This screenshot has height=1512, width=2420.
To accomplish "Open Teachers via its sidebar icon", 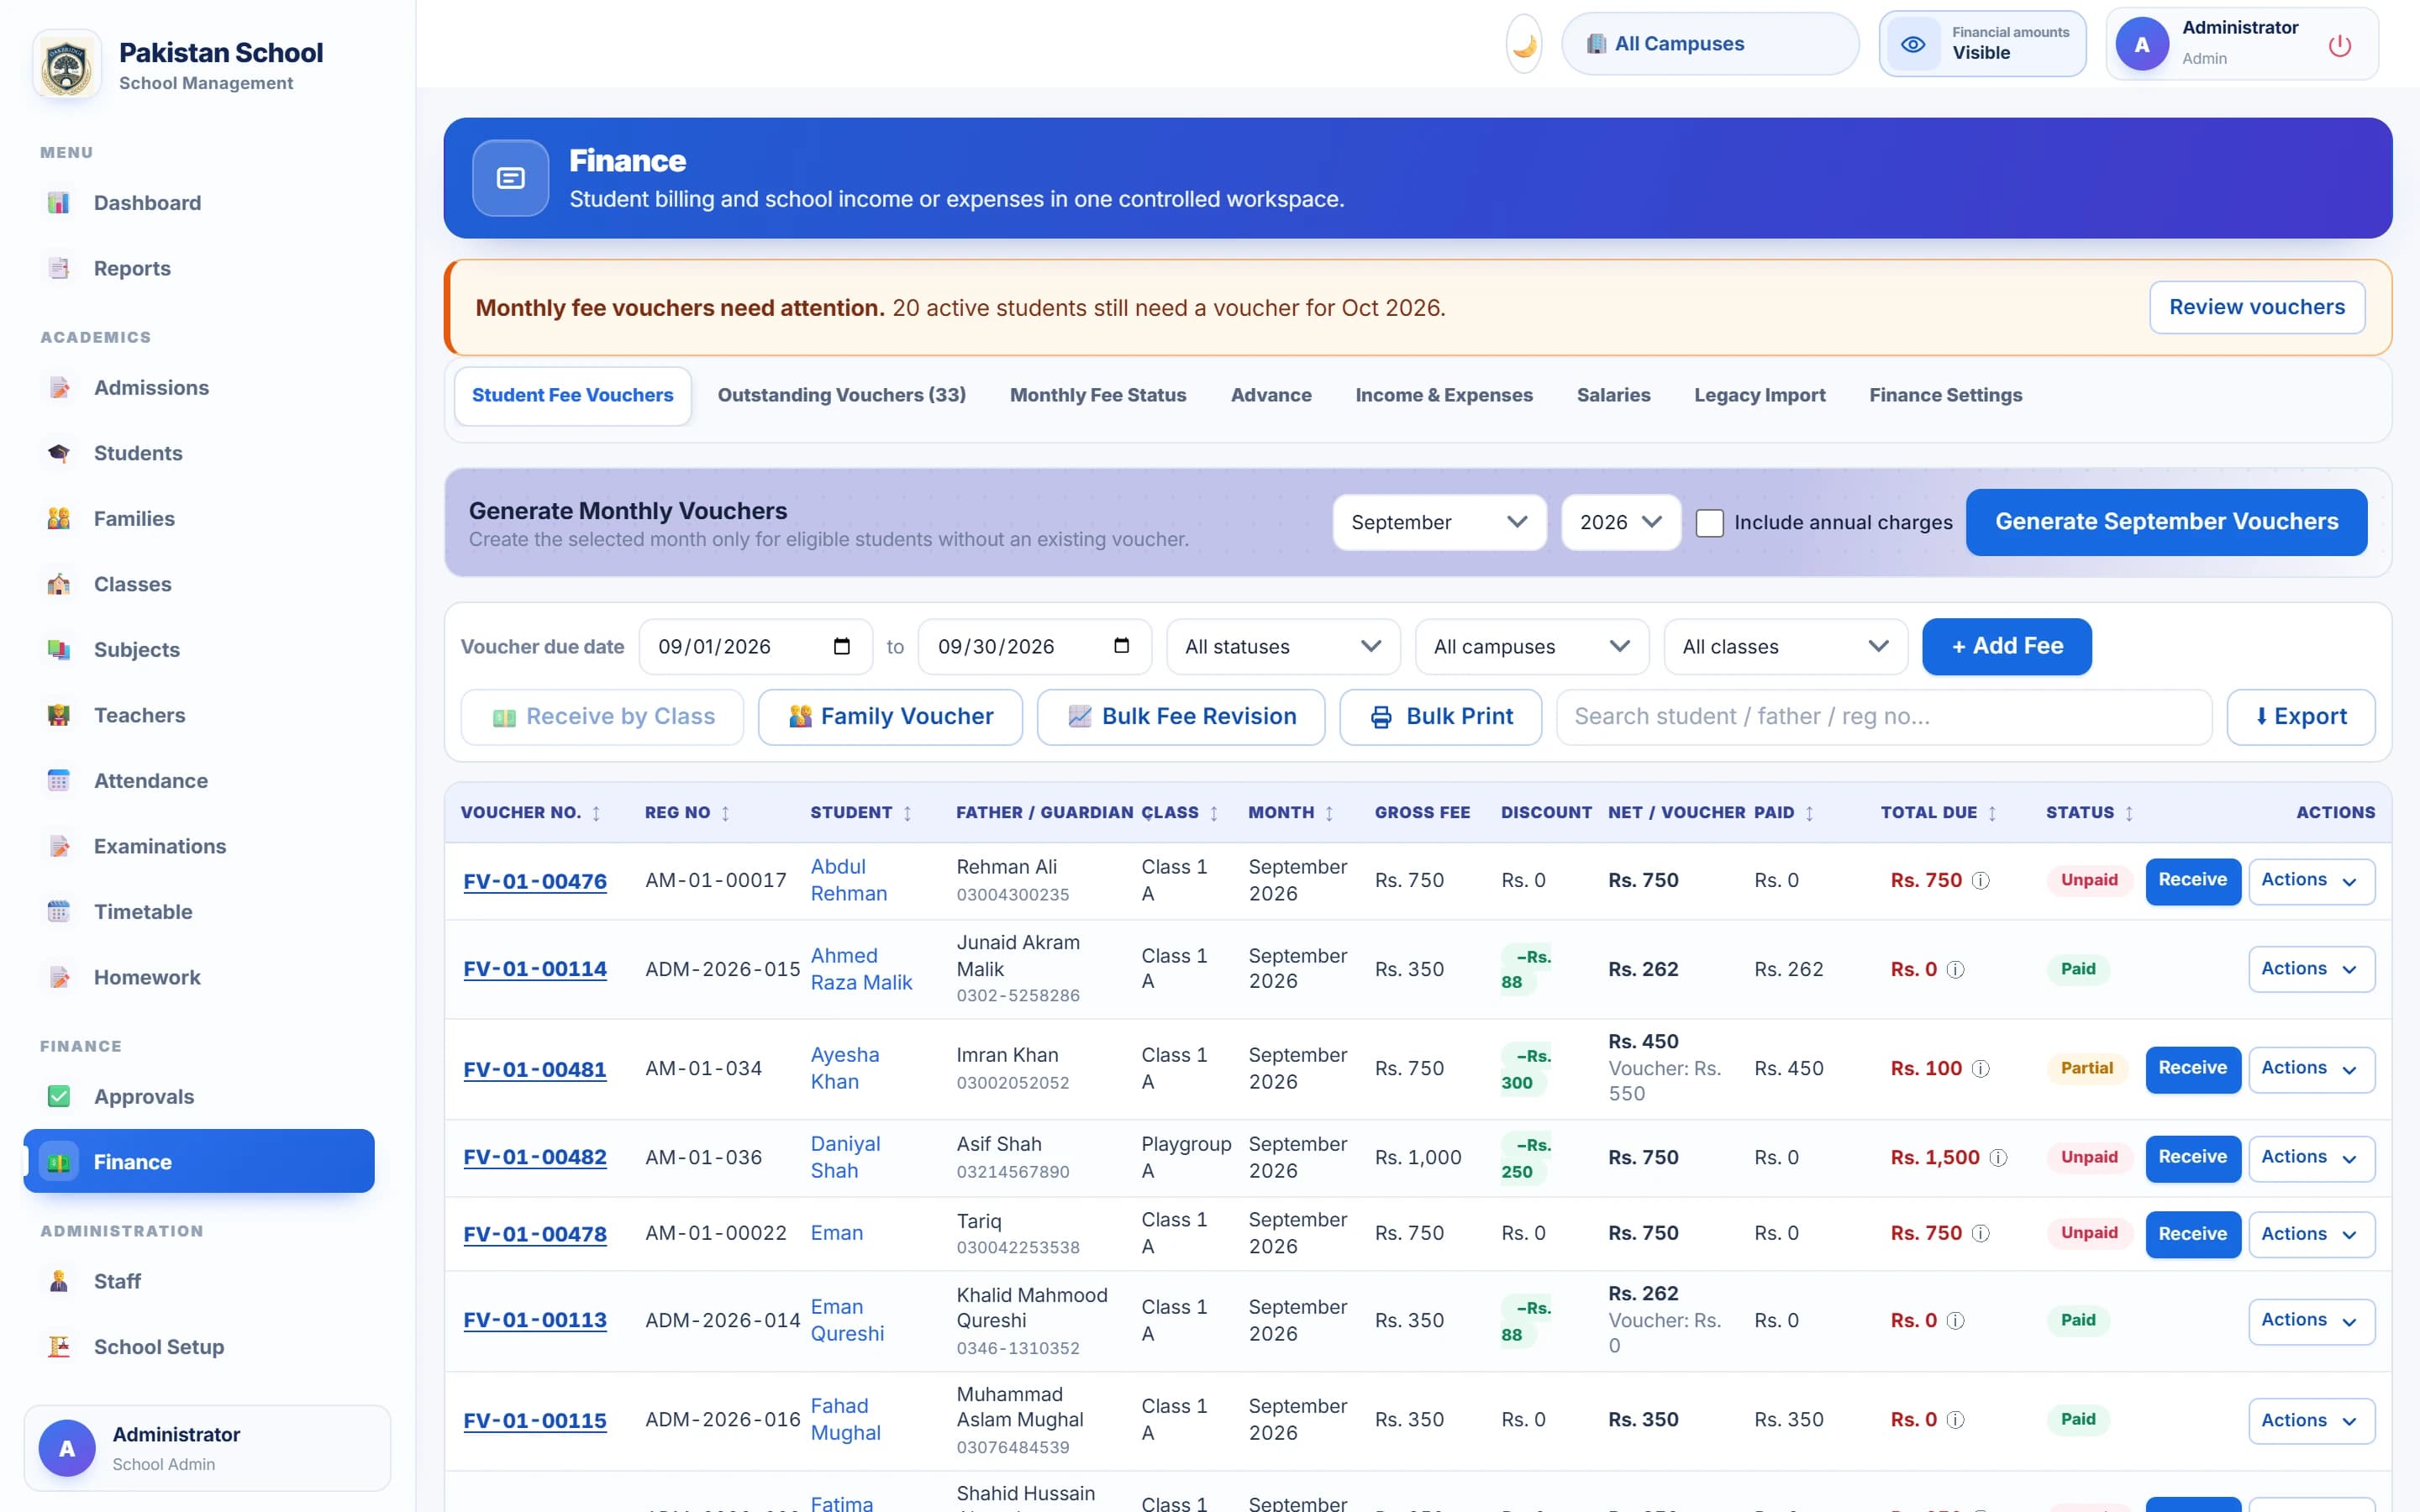I will [x=59, y=715].
